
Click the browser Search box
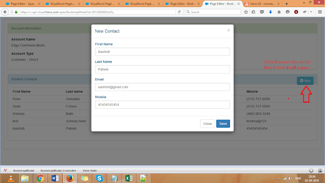coord(213,12)
